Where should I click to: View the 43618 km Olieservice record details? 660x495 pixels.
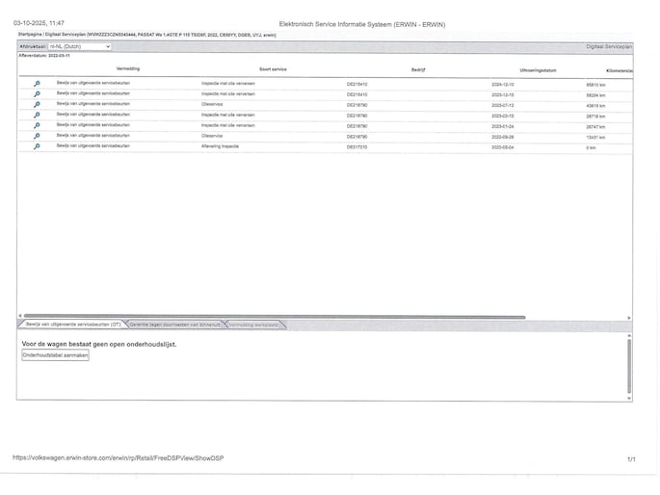pos(37,105)
